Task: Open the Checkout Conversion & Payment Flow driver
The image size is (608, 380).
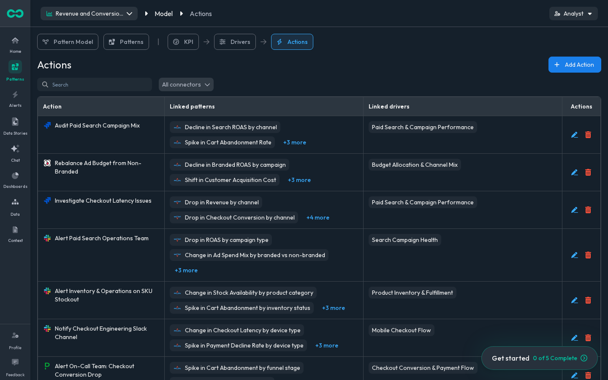Action: coord(423,368)
